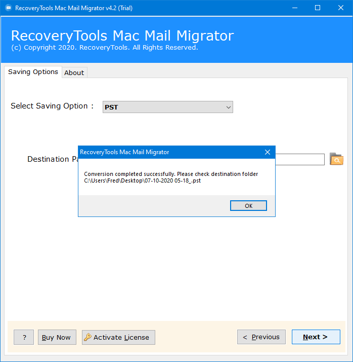353x362 pixels.
Task: Close the conversion completed dialog
Action: pos(268,152)
